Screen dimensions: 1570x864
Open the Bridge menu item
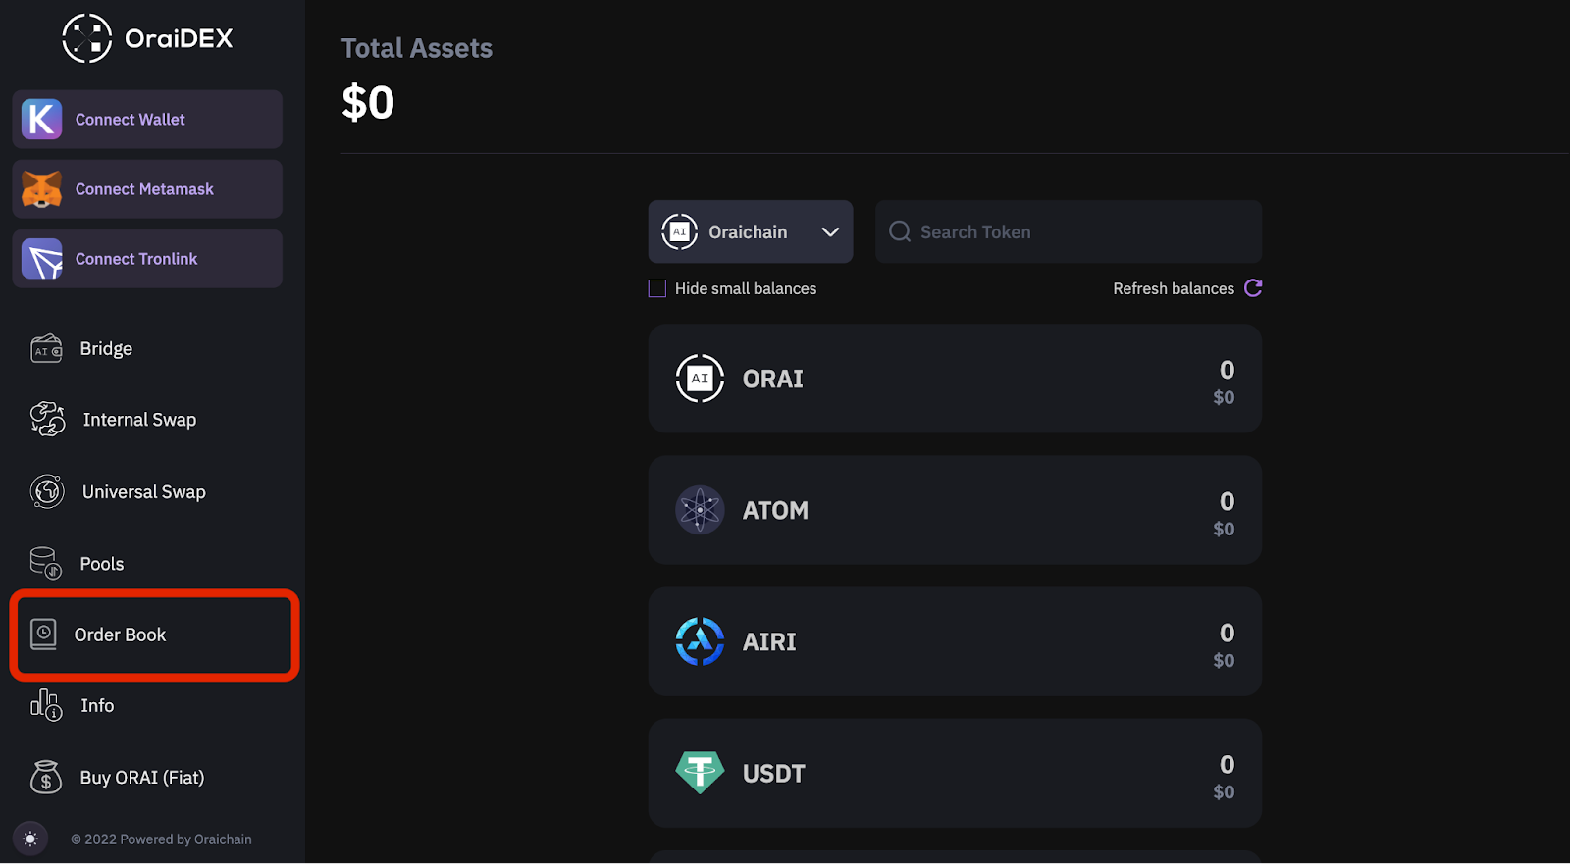coord(106,349)
